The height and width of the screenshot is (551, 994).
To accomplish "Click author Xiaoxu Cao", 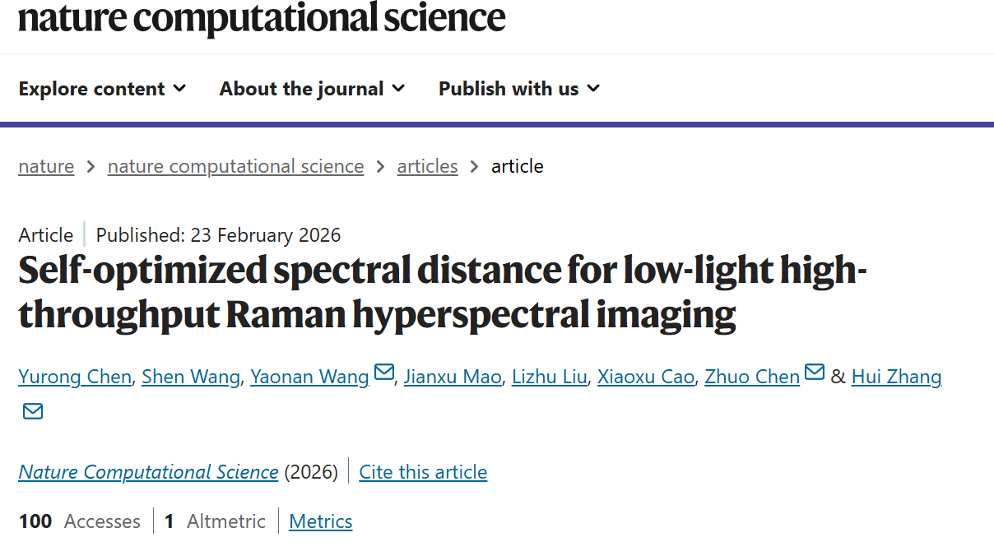I will point(646,377).
